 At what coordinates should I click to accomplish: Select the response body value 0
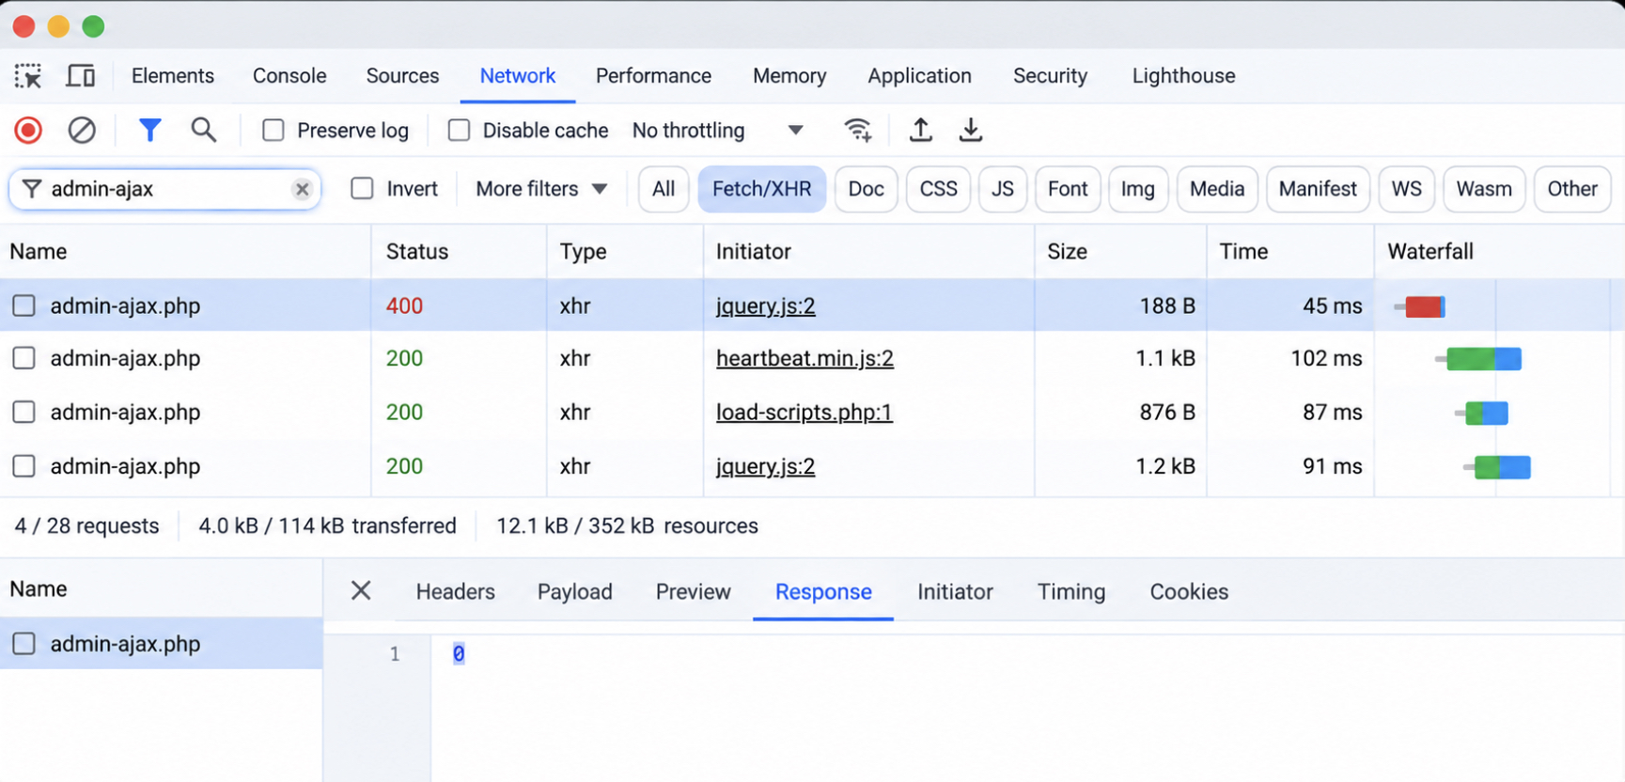pos(459,653)
